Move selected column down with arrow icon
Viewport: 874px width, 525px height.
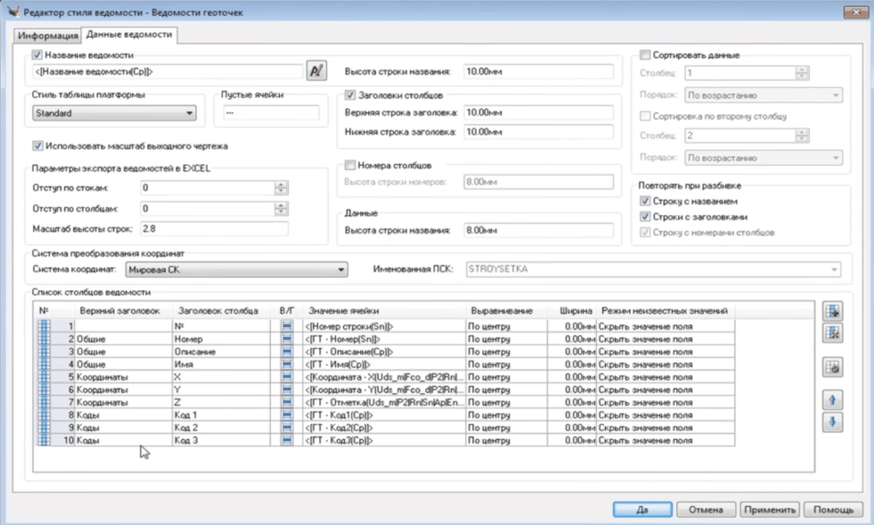(x=832, y=423)
